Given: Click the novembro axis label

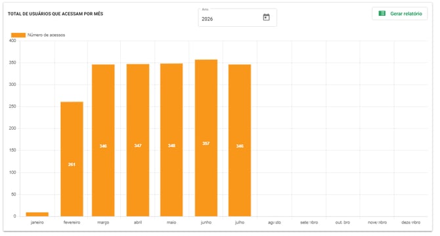Looking at the screenshot, I should [377, 222].
